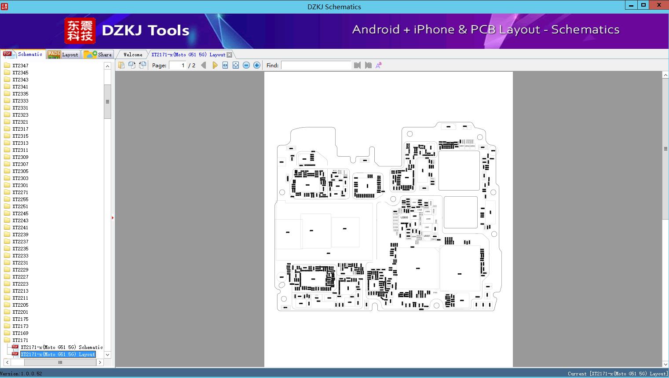
Task: Collapse the sidebar with the red splitter arrow
Action: 113,218
